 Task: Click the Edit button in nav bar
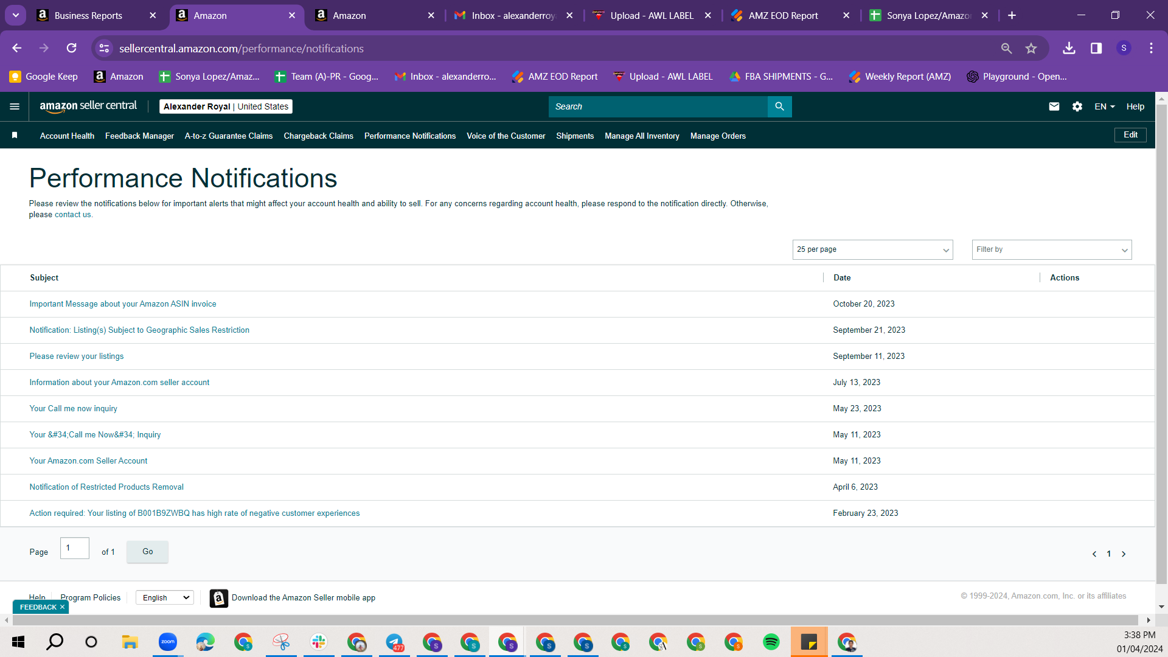[x=1130, y=135]
